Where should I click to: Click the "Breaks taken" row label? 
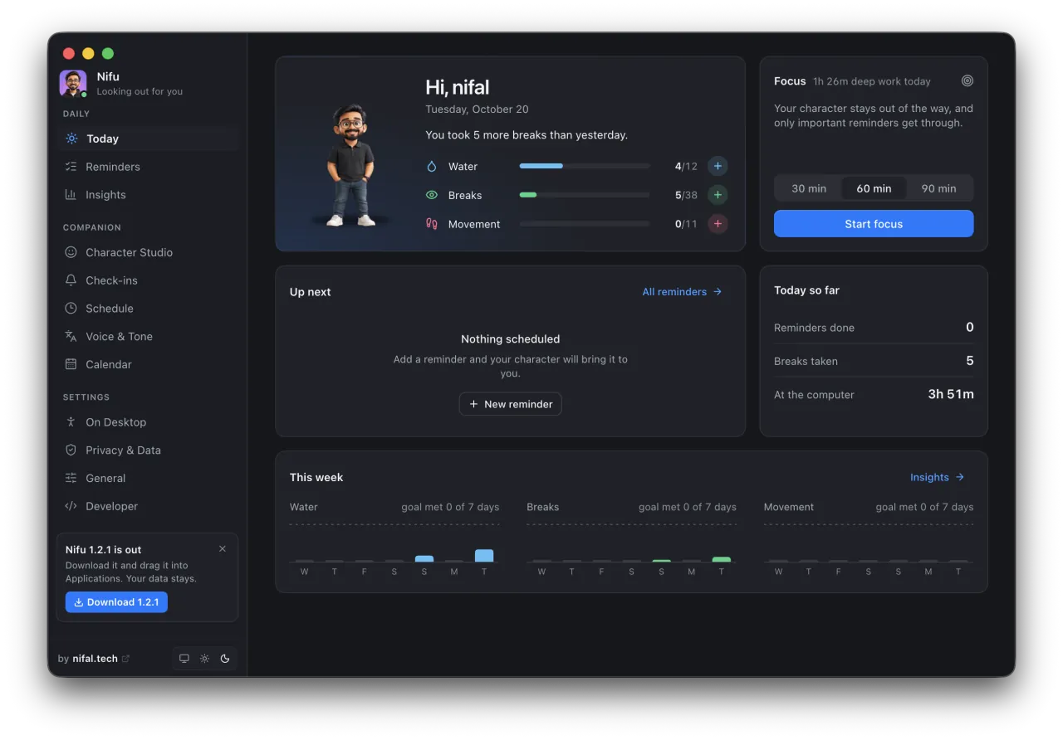click(x=806, y=362)
